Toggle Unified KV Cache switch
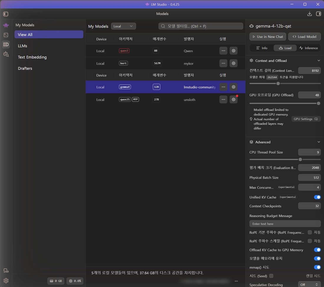The image size is (324, 287). click(x=317, y=197)
